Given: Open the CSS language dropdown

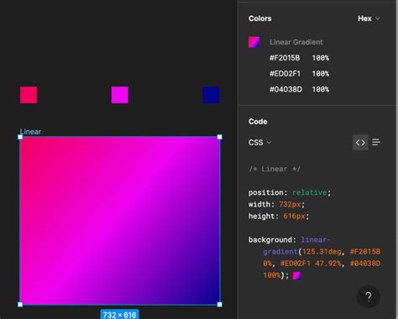Looking at the screenshot, I should (259, 143).
